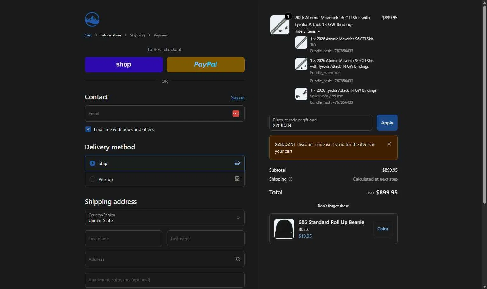
Task: Pay with Shop express checkout button
Action: click(x=124, y=65)
